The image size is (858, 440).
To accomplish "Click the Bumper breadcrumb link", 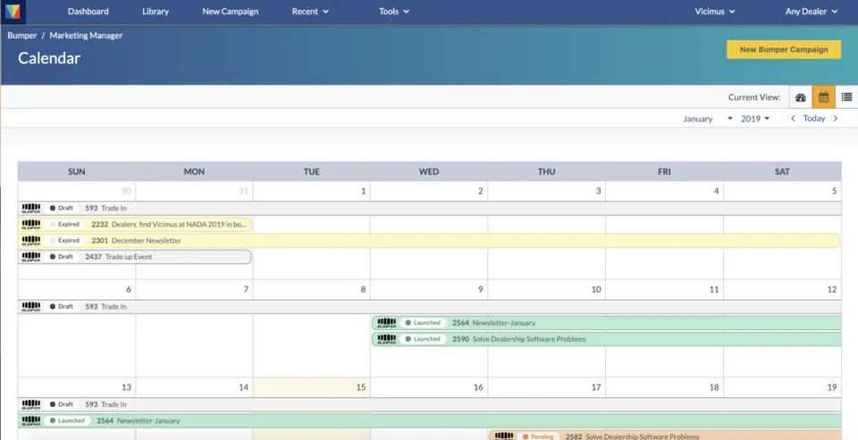I will coord(21,36).
